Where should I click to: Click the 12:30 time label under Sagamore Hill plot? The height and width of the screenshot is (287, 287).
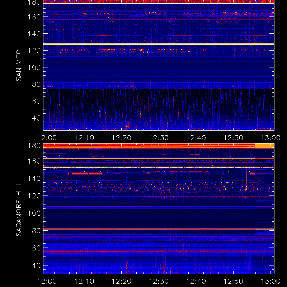[x=159, y=281]
